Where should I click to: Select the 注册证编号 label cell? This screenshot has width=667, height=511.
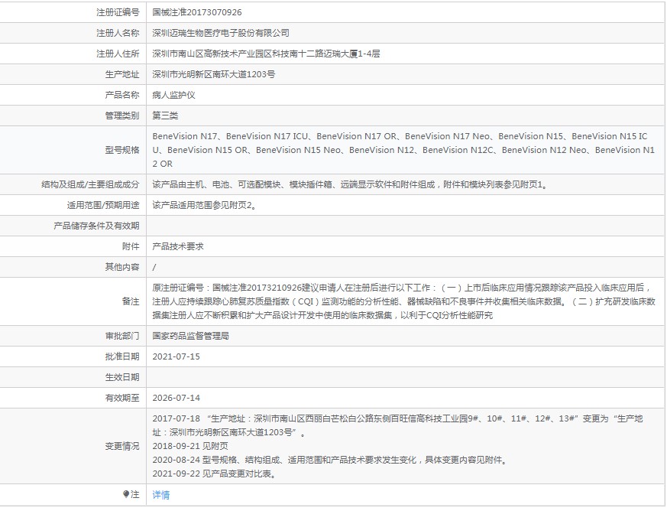click(x=118, y=12)
